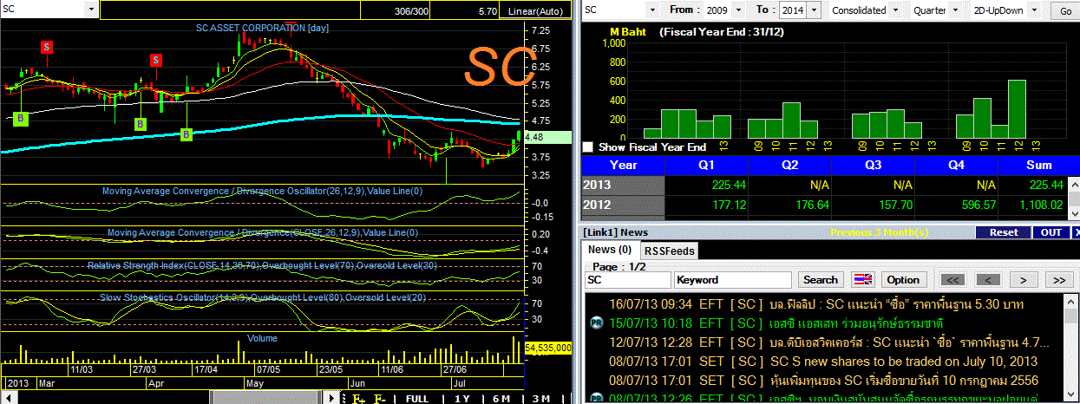Click the Sum column header

(x=1038, y=165)
